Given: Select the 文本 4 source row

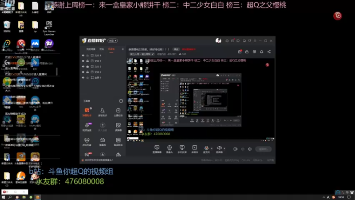Looking at the screenshot, I should pyautogui.click(x=103, y=55).
